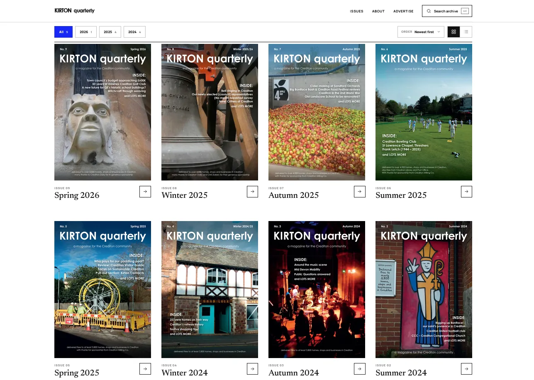Open the Winter 2024 title link
Viewport: 534px width, 380px height.
(185, 373)
